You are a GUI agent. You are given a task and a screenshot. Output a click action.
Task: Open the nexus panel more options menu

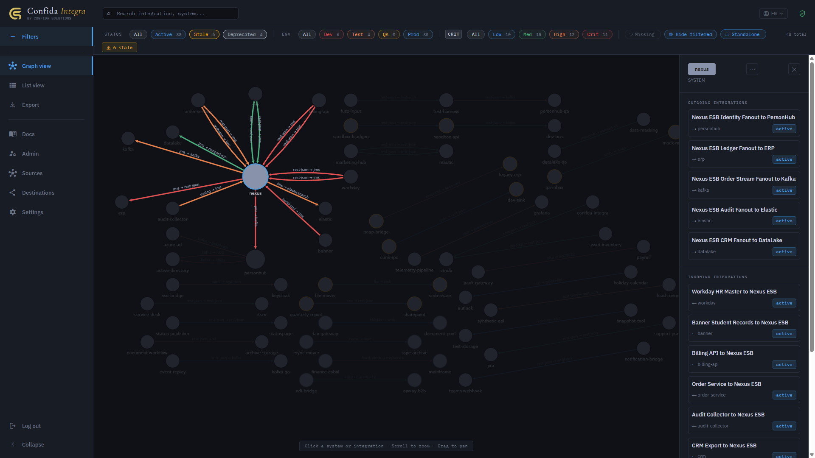(752, 69)
